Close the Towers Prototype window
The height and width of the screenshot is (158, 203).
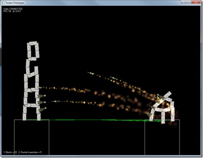pyautogui.click(x=197, y=2)
